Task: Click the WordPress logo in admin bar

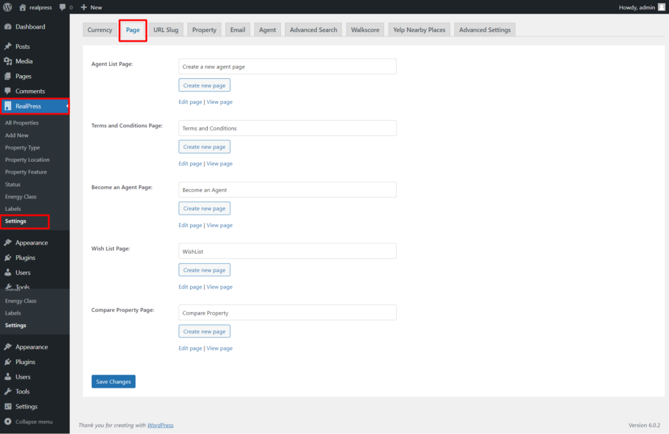Action: [x=8, y=7]
